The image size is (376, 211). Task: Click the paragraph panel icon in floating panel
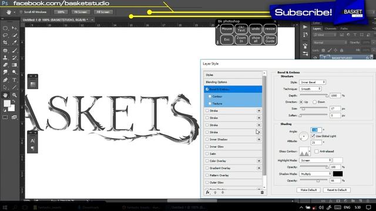(33, 148)
